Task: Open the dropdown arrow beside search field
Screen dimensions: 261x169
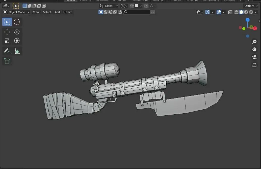Action: [x=153, y=12]
